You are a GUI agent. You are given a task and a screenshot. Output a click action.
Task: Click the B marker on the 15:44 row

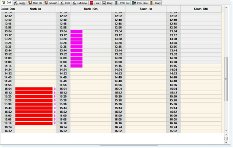54,108
